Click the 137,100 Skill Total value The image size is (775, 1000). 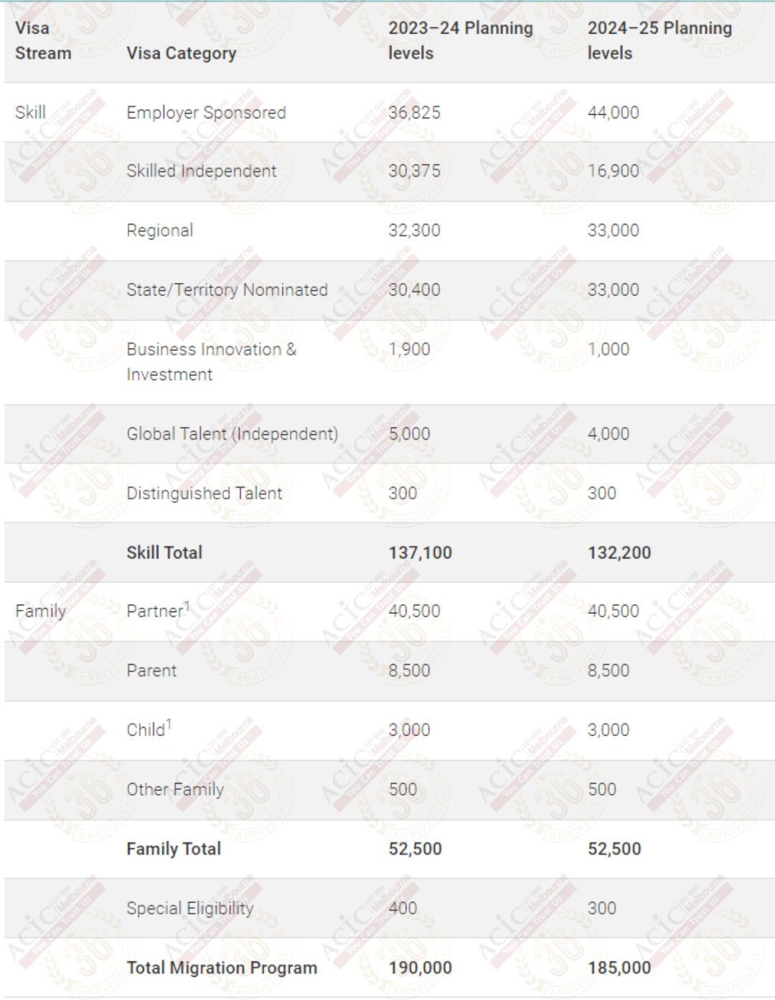coord(420,553)
